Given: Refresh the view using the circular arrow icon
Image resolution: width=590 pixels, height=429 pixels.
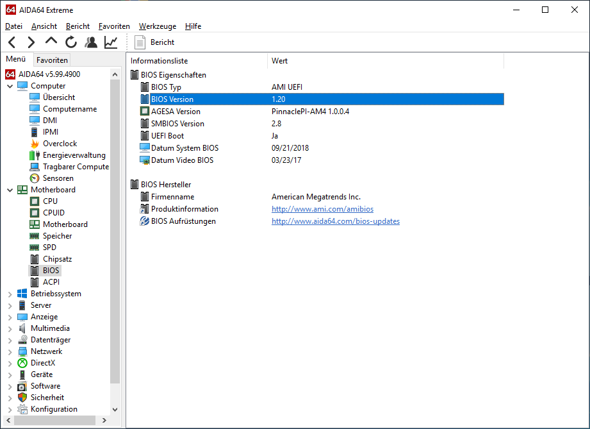Looking at the screenshot, I should click(x=70, y=42).
